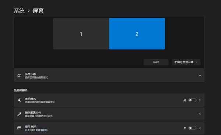The image size is (221, 135).
Task: Toggle the 使用 HDR switch
Action: pyautogui.click(x=192, y=128)
